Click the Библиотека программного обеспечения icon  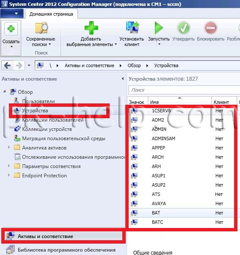point(10,250)
